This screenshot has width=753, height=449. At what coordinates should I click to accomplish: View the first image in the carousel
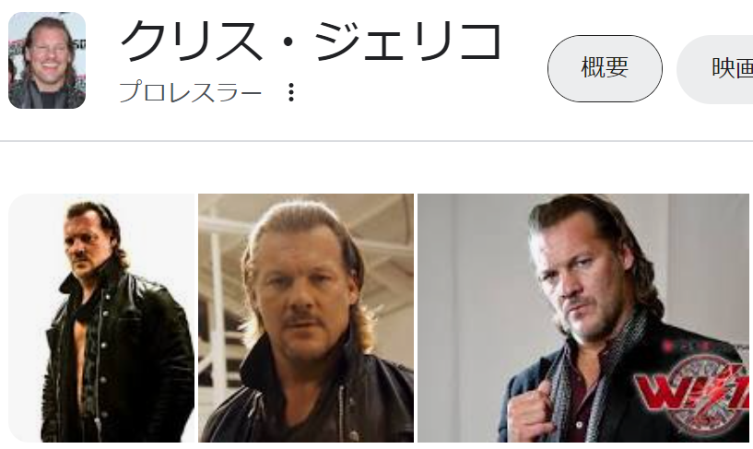tap(101, 318)
